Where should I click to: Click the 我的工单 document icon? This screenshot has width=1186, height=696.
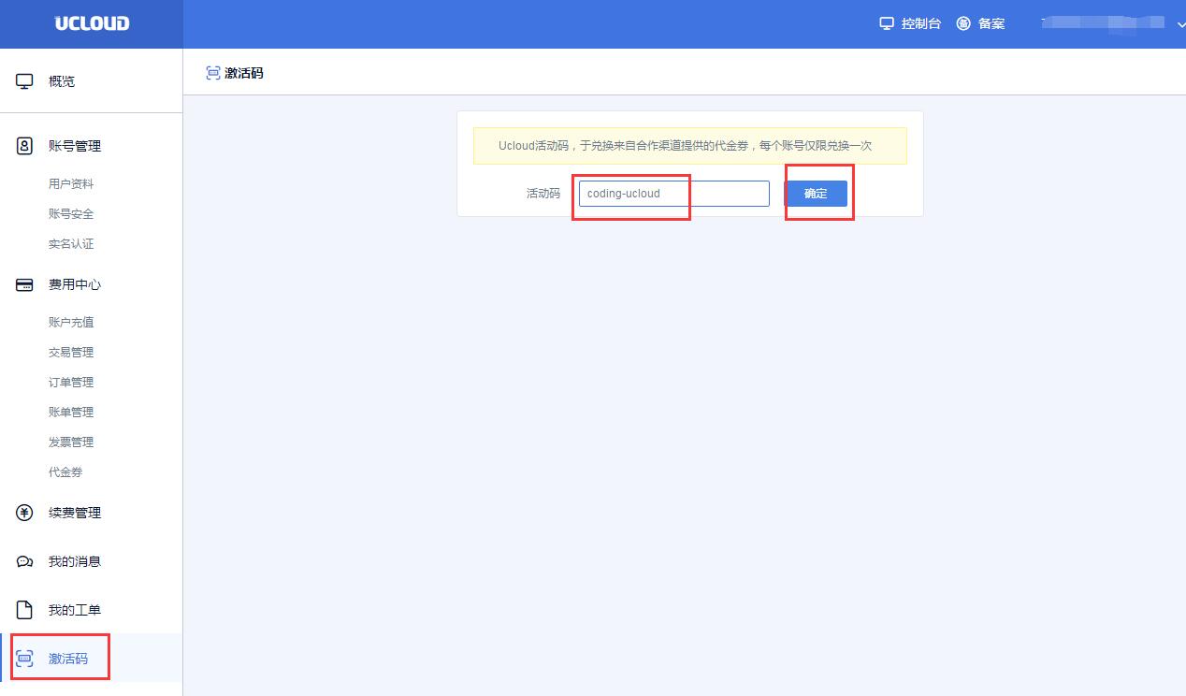(x=25, y=610)
